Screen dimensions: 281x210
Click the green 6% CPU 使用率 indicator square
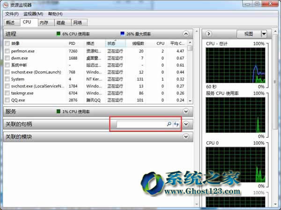[59, 34]
